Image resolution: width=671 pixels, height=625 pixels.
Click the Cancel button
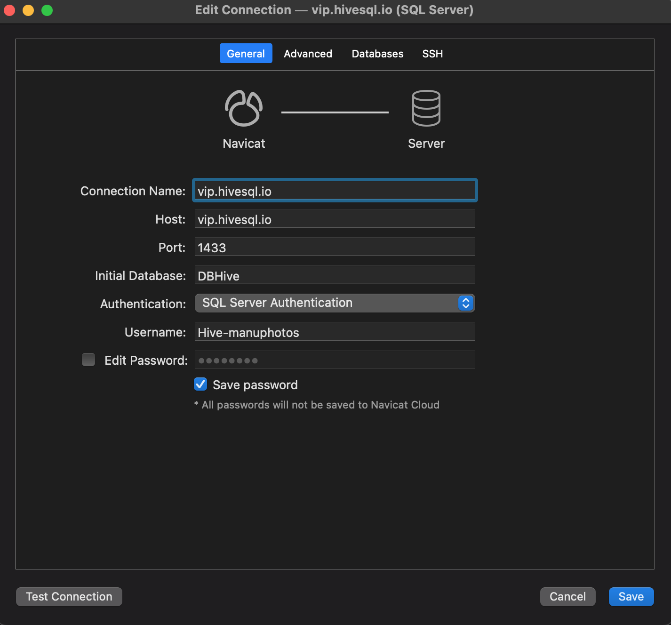pos(568,597)
